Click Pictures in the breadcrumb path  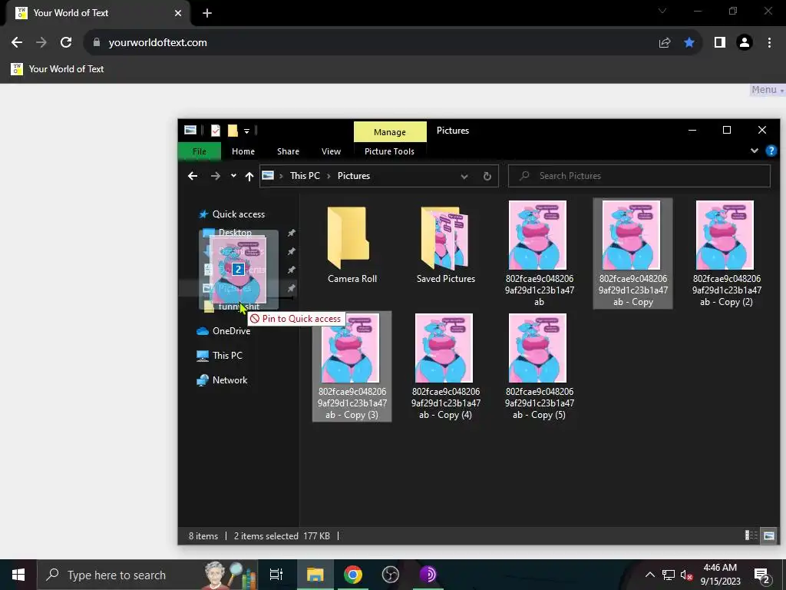[353, 176]
